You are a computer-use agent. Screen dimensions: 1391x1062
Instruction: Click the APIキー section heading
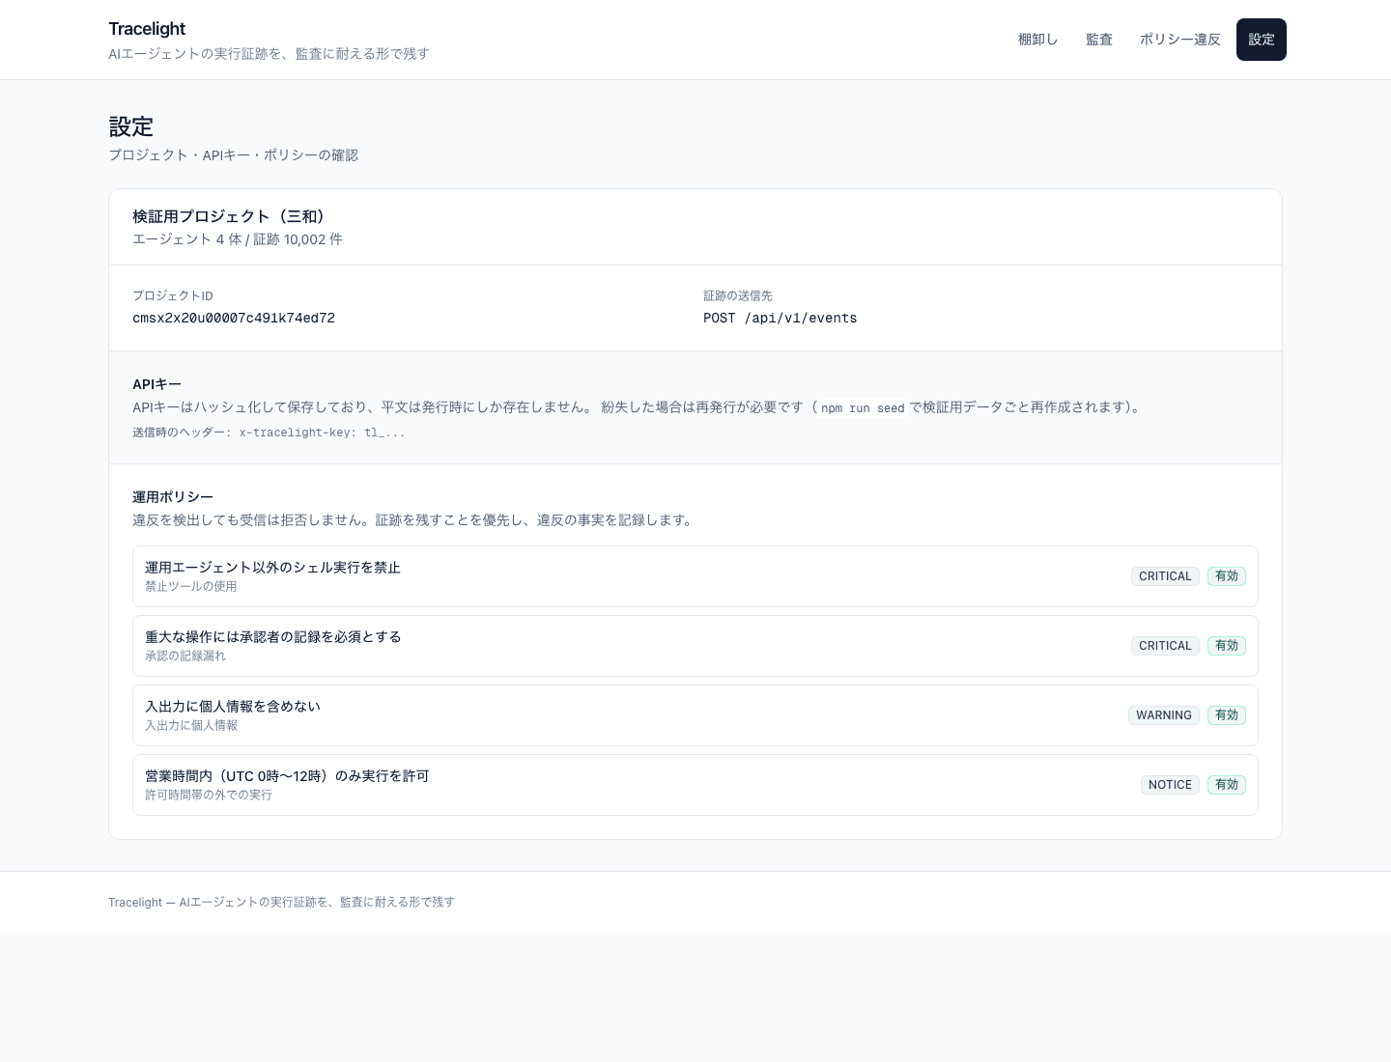click(x=156, y=384)
